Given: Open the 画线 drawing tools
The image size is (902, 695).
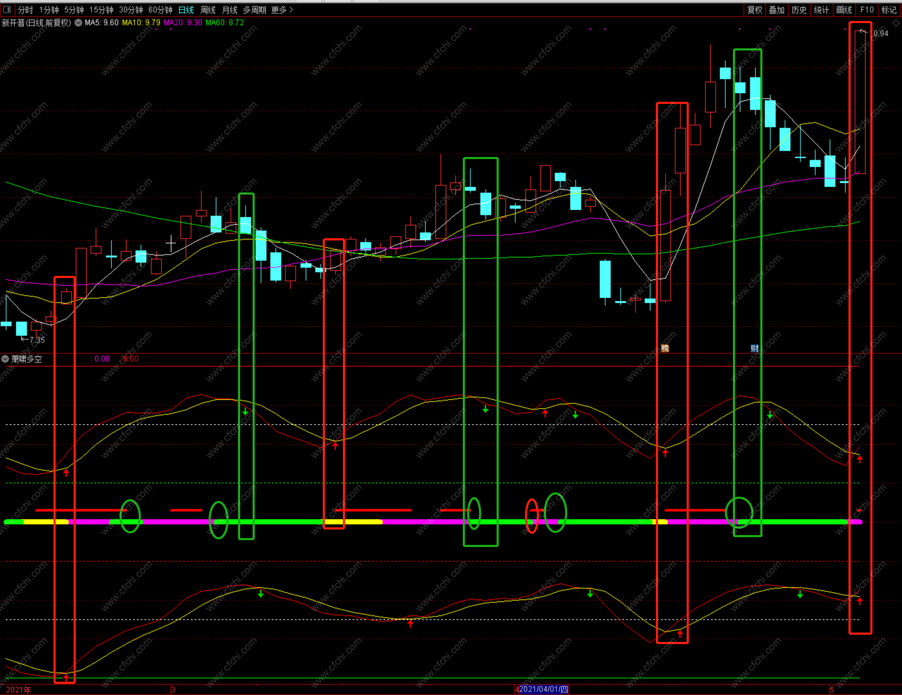Looking at the screenshot, I should (844, 10).
